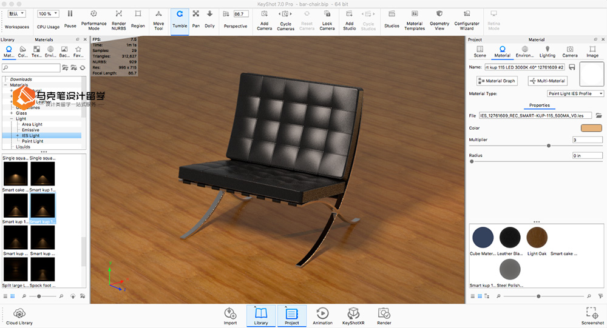Open the Workspaces dropdown
Screen dimensions: 607x328
tap(16, 13)
